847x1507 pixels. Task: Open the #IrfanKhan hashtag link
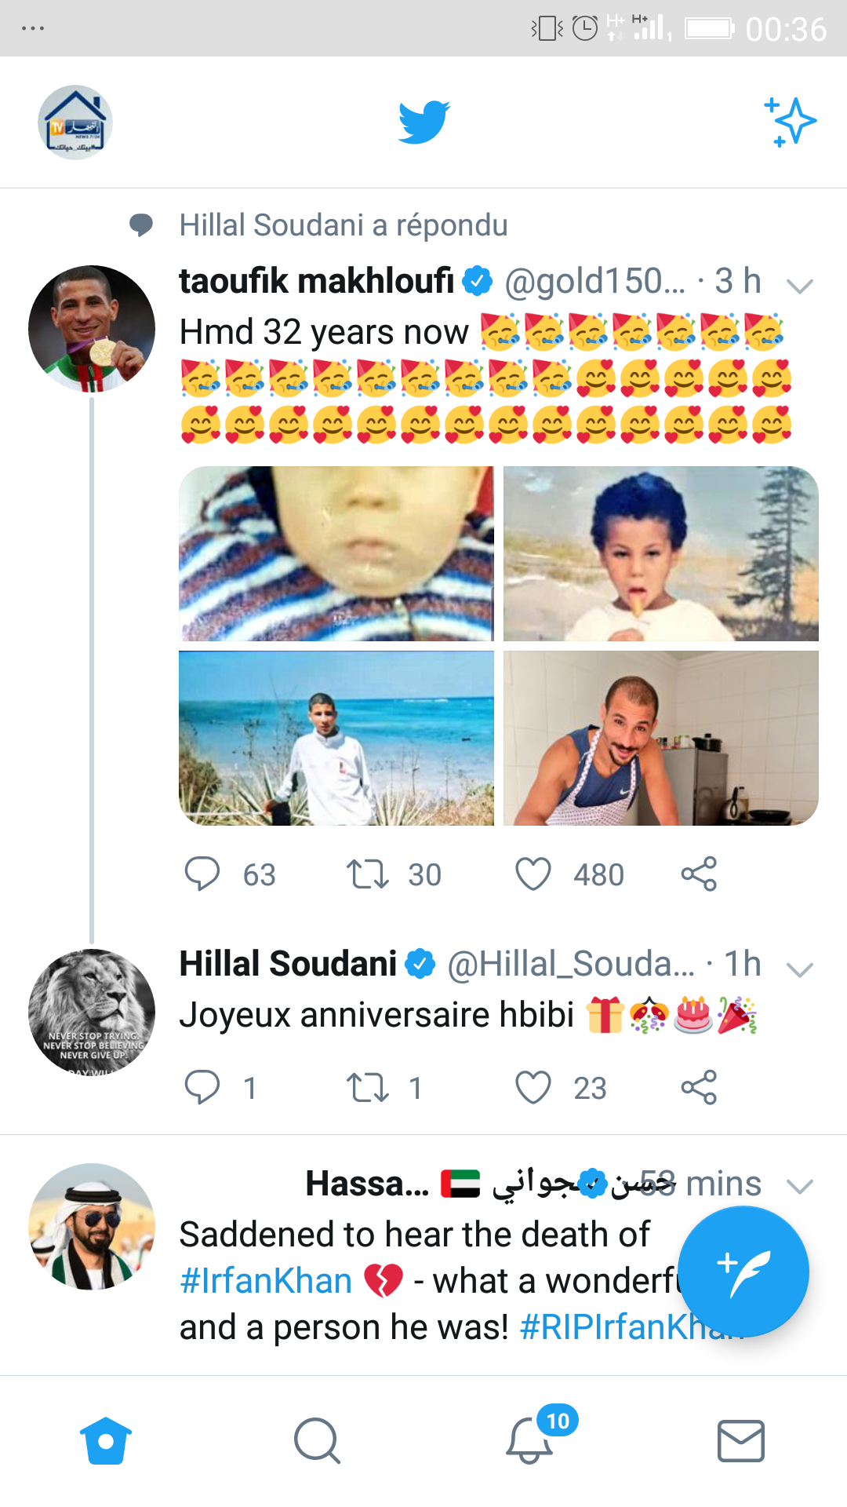(266, 1281)
